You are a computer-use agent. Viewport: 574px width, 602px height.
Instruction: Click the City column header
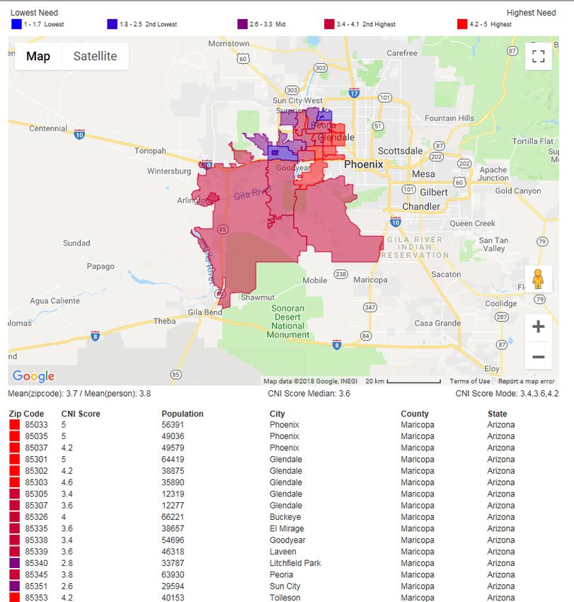pyautogui.click(x=277, y=414)
